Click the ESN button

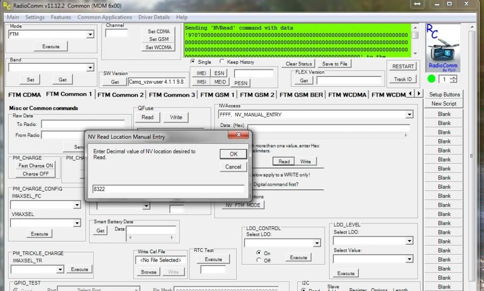219,73
